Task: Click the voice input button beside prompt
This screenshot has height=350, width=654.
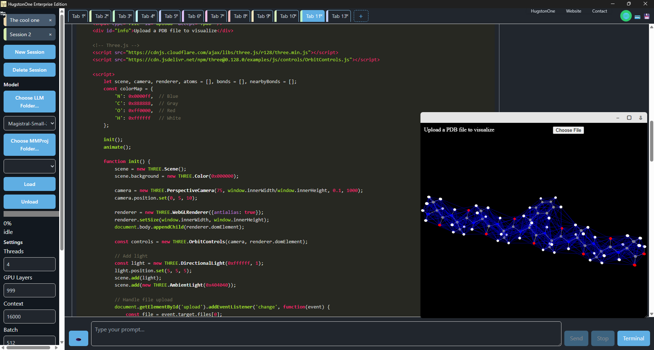Action: 79,339
